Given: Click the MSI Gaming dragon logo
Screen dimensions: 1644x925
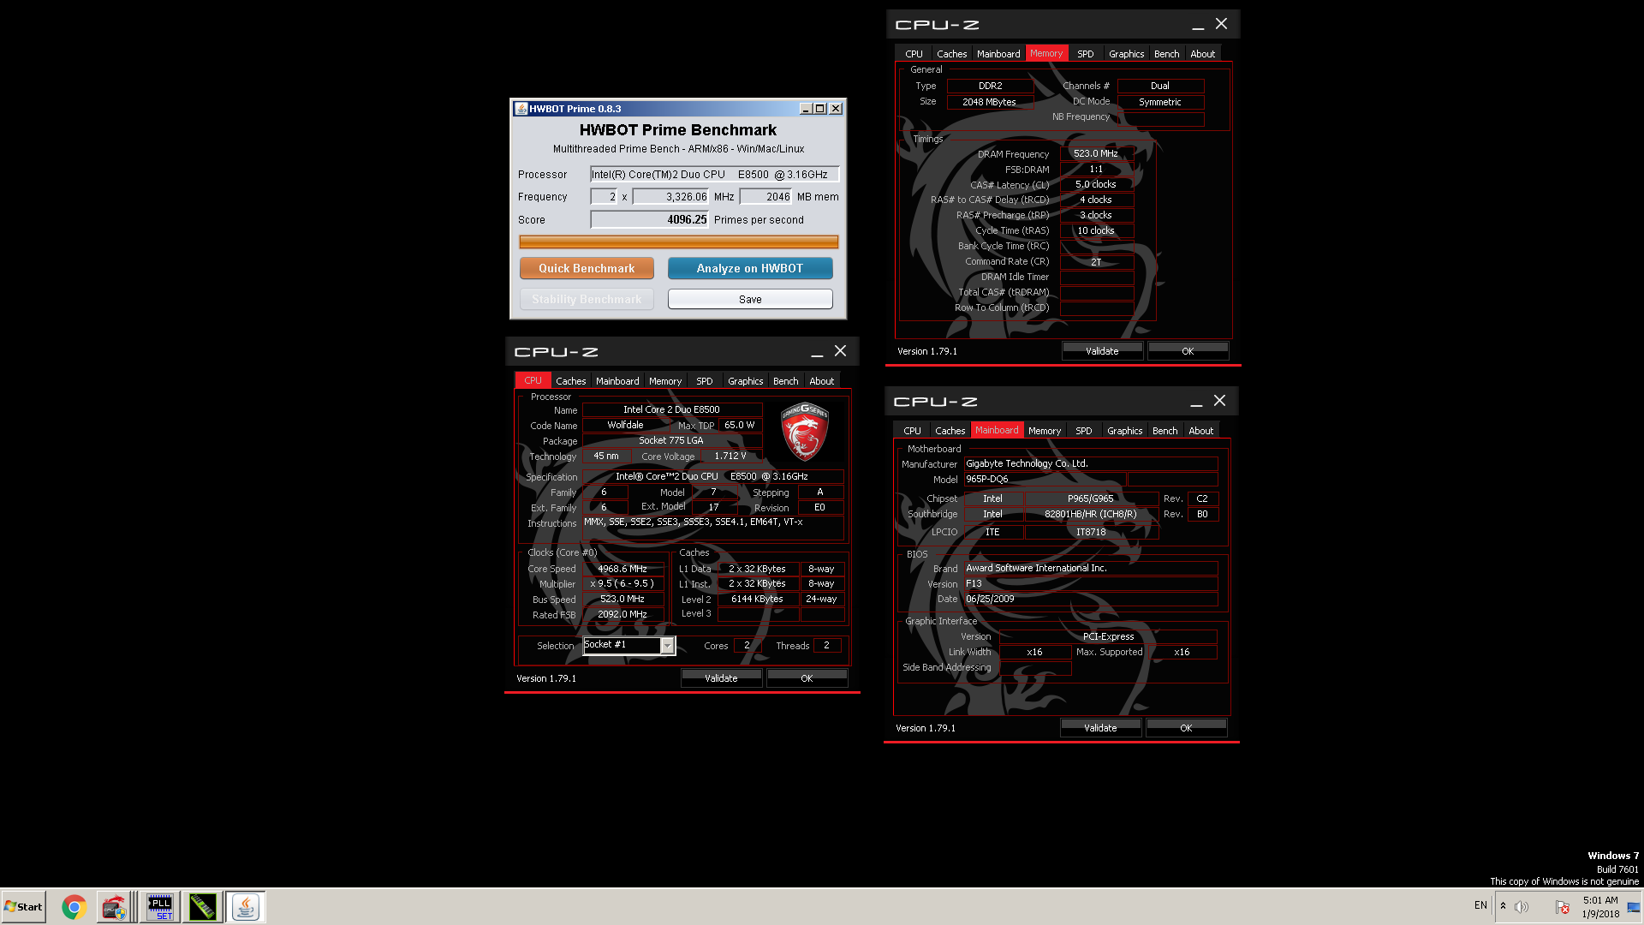Looking at the screenshot, I should (804, 432).
